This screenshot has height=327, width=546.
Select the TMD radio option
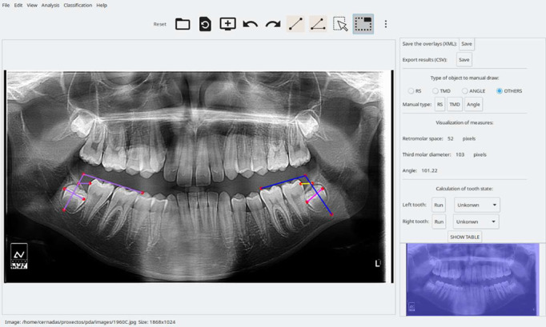click(436, 91)
